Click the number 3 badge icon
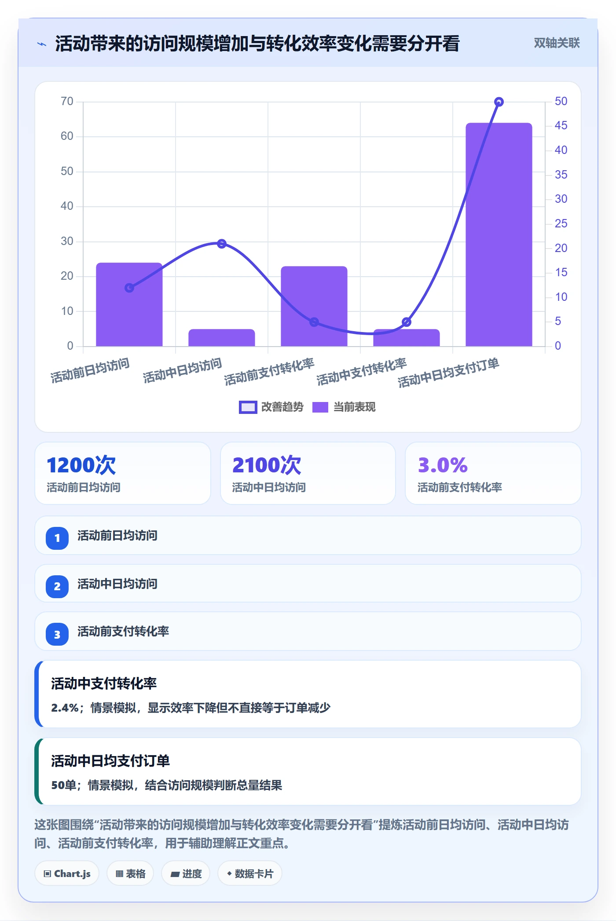This screenshot has height=921, width=616. click(x=57, y=634)
